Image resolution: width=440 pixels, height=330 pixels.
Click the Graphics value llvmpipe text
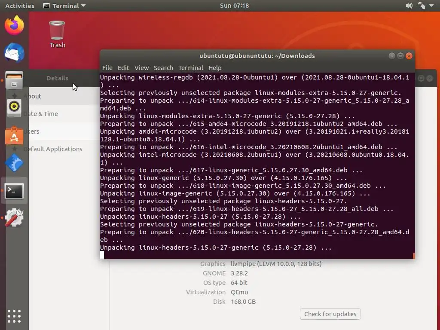[x=276, y=264]
